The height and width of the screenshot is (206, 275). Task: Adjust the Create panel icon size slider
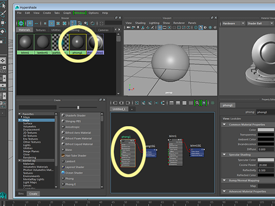click(78, 107)
